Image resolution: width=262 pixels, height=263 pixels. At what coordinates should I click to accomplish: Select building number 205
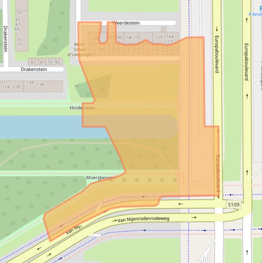(96, 38)
